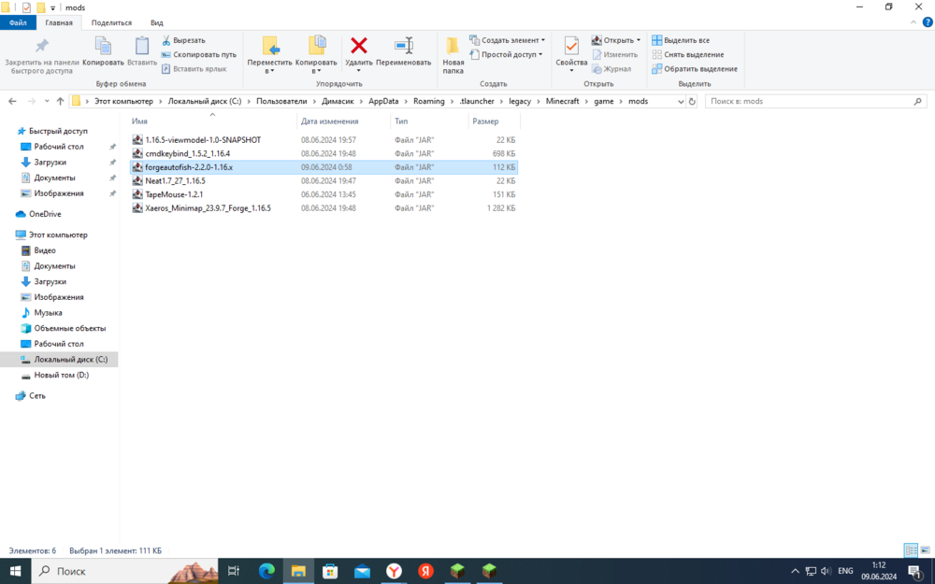Open the Файл tab
This screenshot has height=584, width=935.
[18, 22]
